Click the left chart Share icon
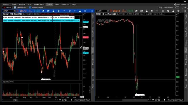 click(43, 11)
